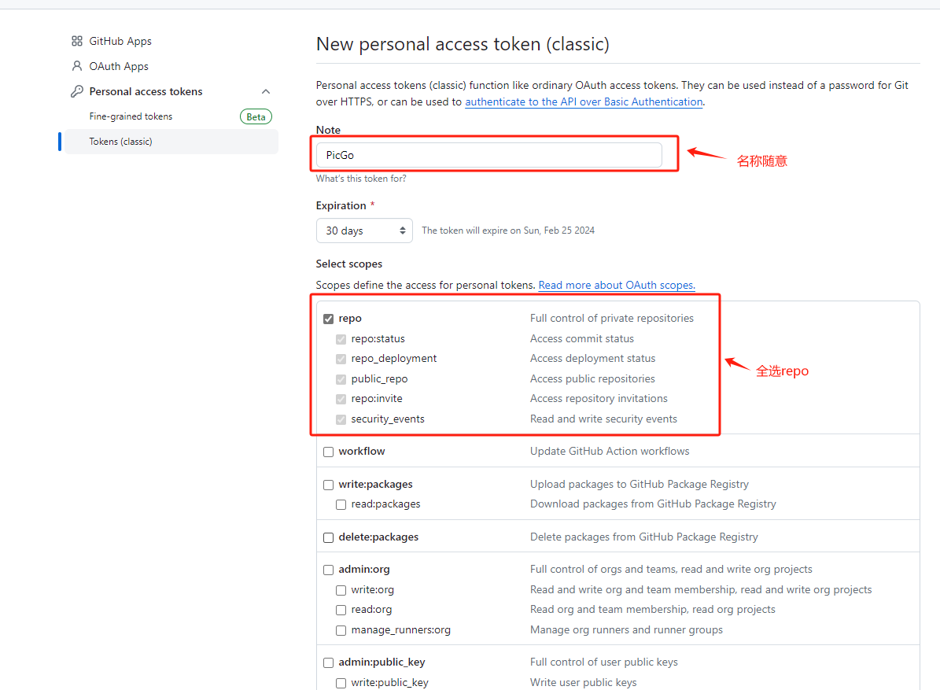Uncheck the repo scope checkbox

pyautogui.click(x=329, y=319)
